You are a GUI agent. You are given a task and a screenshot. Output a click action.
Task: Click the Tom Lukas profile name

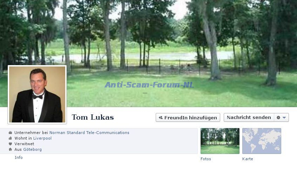pos(93,117)
